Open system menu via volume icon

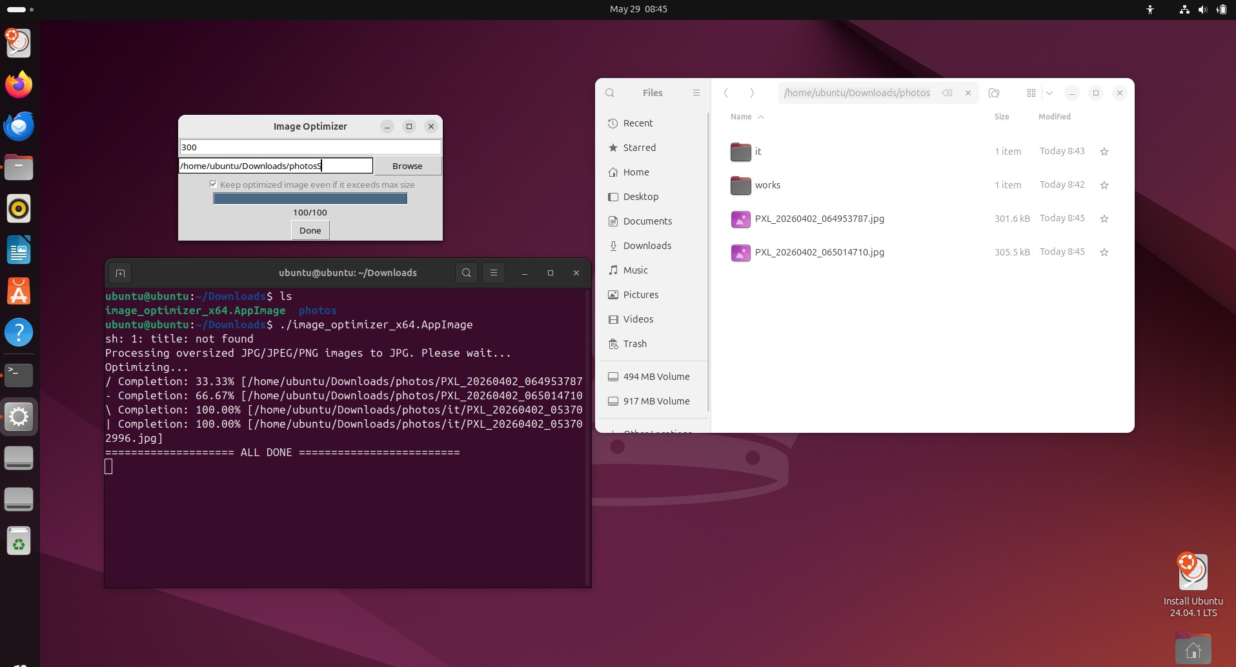pyautogui.click(x=1202, y=10)
